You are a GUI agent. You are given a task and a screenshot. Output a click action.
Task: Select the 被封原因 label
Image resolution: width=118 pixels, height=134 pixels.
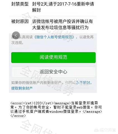[20, 21]
